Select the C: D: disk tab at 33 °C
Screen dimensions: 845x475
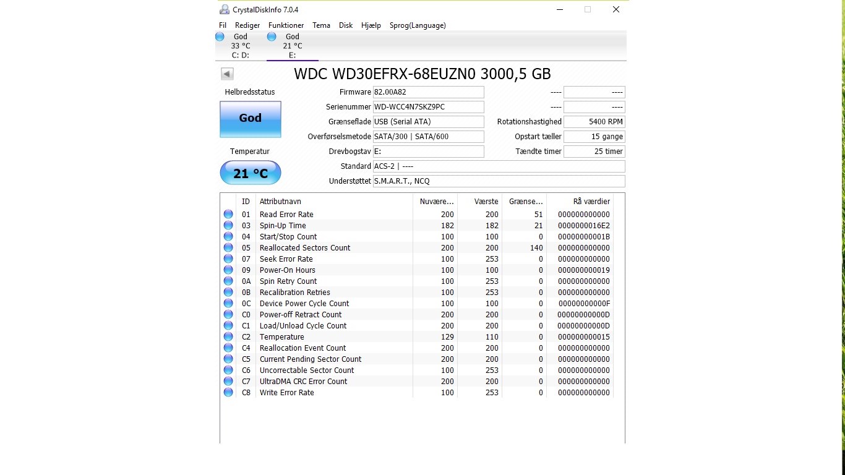tap(240, 46)
